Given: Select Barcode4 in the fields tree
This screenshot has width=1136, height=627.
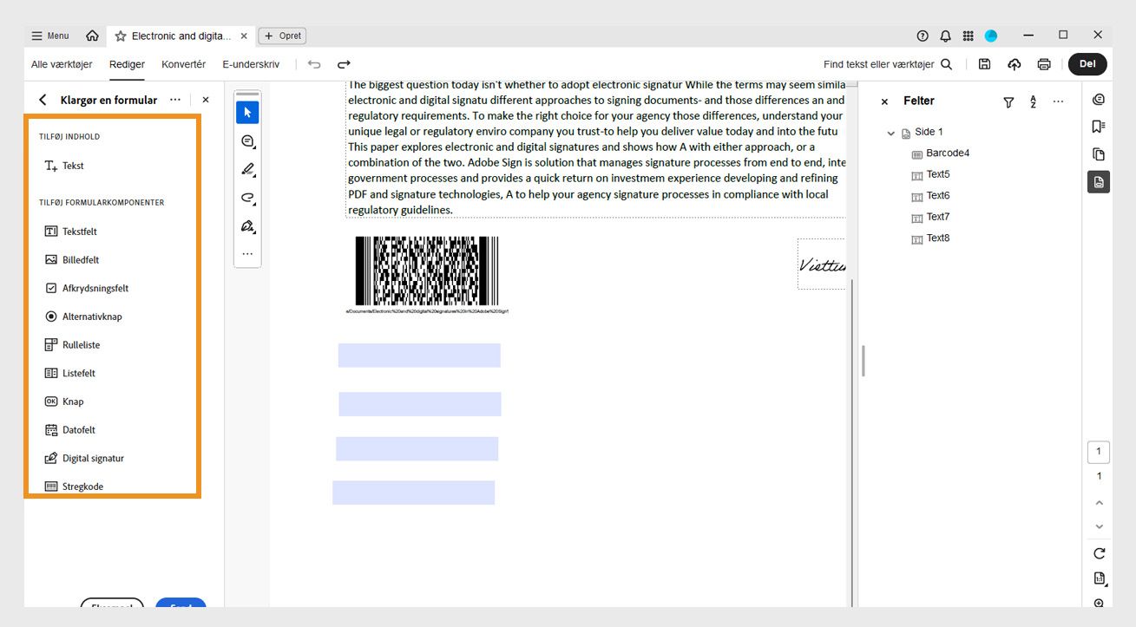Looking at the screenshot, I should tap(940, 153).
